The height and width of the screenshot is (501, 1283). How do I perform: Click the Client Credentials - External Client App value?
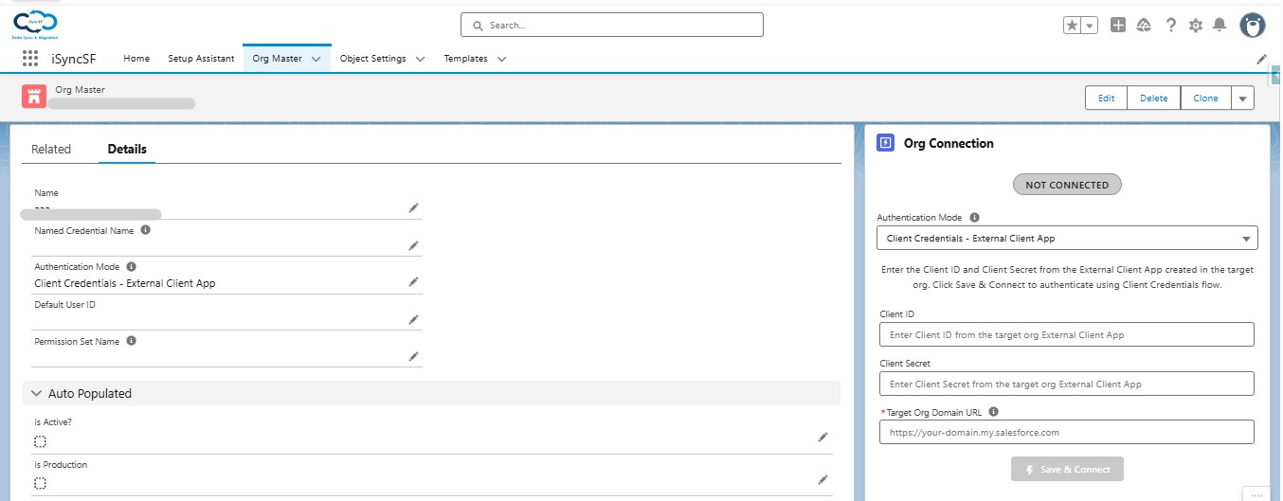pos(124,283)
